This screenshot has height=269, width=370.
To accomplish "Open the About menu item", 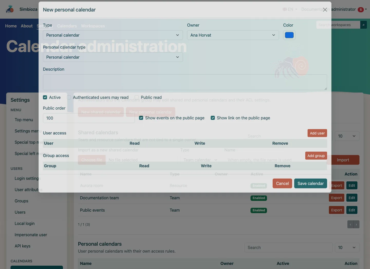I will [x=27, y=26].
